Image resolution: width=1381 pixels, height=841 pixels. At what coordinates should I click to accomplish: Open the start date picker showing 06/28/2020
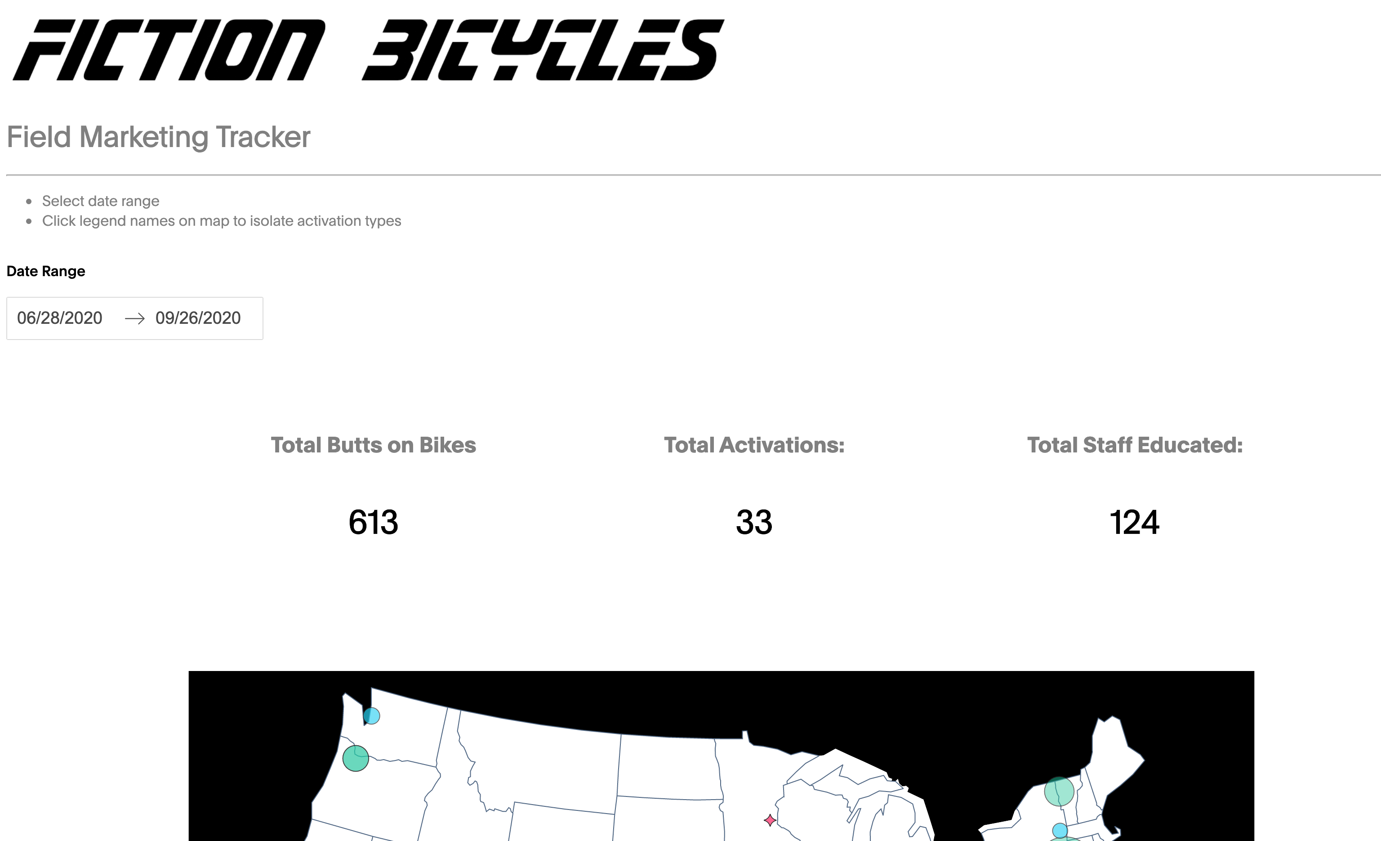pos(60,318)
